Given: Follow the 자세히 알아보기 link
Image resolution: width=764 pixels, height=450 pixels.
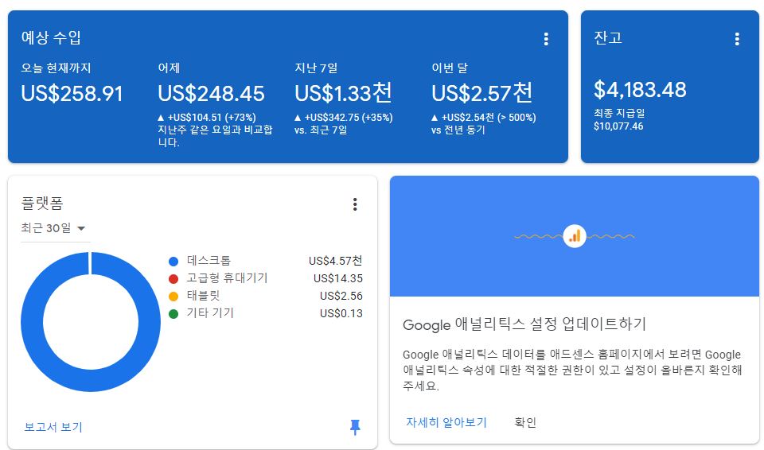Looking at the screenshot, I should click(446, 422).
